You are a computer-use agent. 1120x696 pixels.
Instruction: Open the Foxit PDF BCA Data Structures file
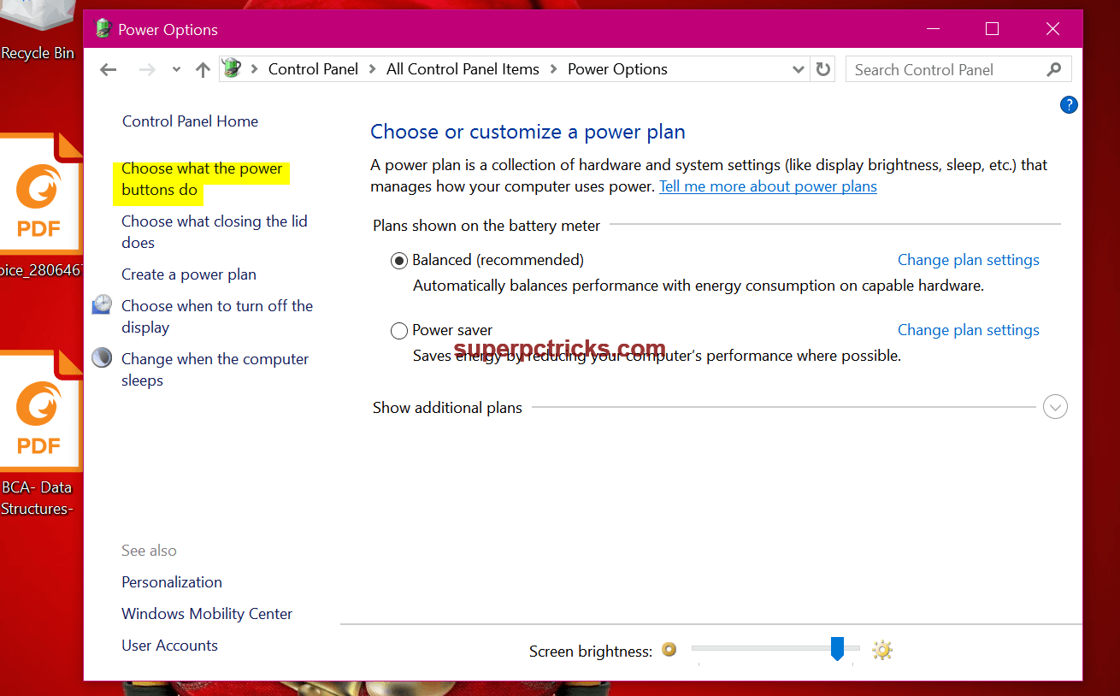click(x=38, y=419)
